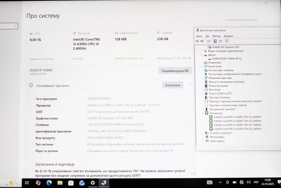
Task: Open the Файл menu in Device Manager
Action: [199, 36]
